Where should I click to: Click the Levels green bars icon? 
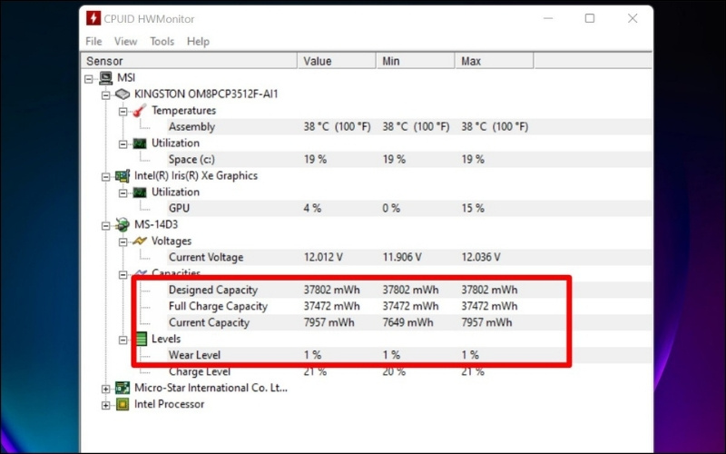142,339
